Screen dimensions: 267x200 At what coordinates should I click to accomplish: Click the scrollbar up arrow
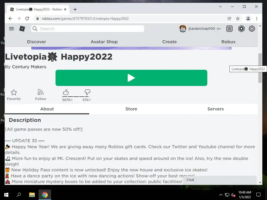260,26
